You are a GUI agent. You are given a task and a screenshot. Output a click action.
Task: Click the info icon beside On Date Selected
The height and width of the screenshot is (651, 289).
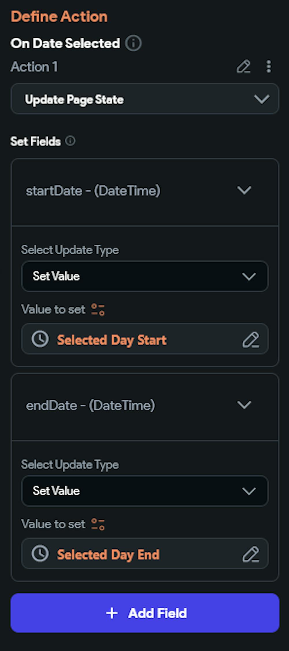tap(133, 43)
